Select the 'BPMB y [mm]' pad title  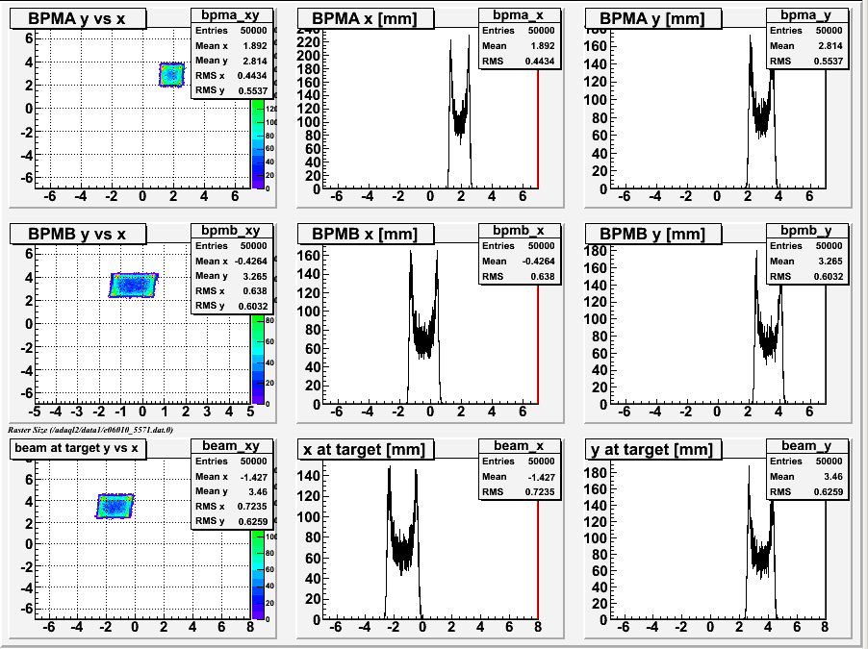click(653, 234)
